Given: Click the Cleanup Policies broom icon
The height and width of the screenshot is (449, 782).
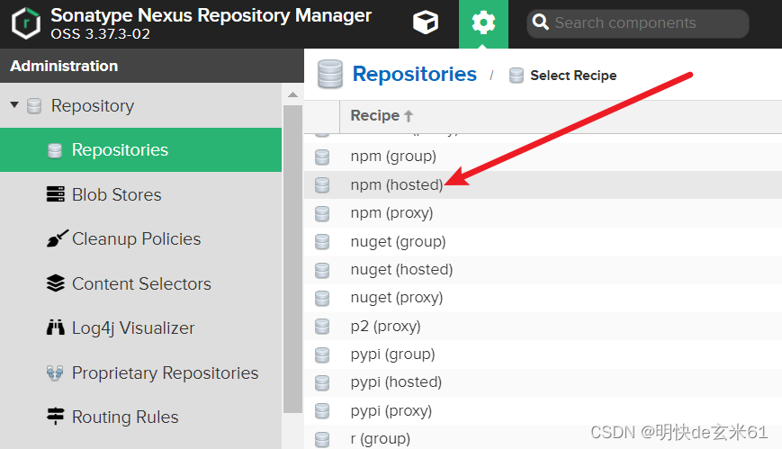Looking at the screenshot, I should [57, 238].
